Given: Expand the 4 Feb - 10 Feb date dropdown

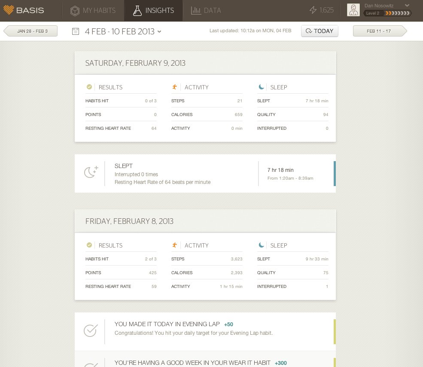Looking at the screenshot, I should pyautogui.click(x=159, y=31).
